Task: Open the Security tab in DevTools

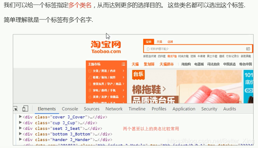Action: 209,109
